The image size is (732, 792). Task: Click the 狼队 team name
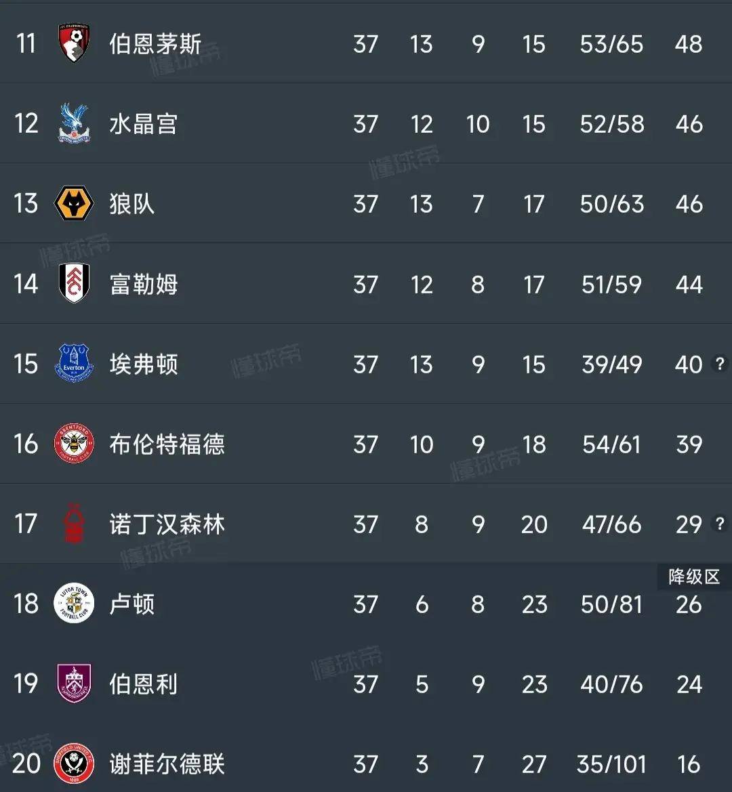(x=132, y=204)
